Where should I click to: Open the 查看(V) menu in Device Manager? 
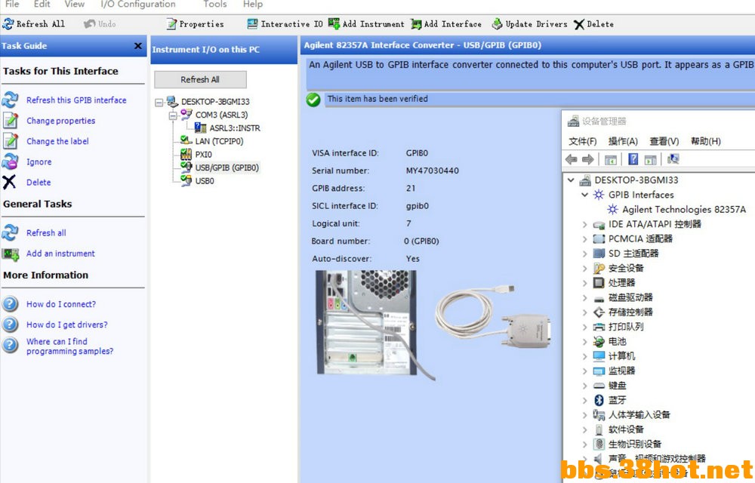pos(664,141)
